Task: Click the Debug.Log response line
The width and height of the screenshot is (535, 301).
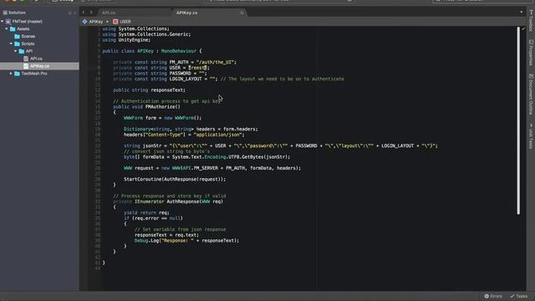Action: [x=186, y=241]
